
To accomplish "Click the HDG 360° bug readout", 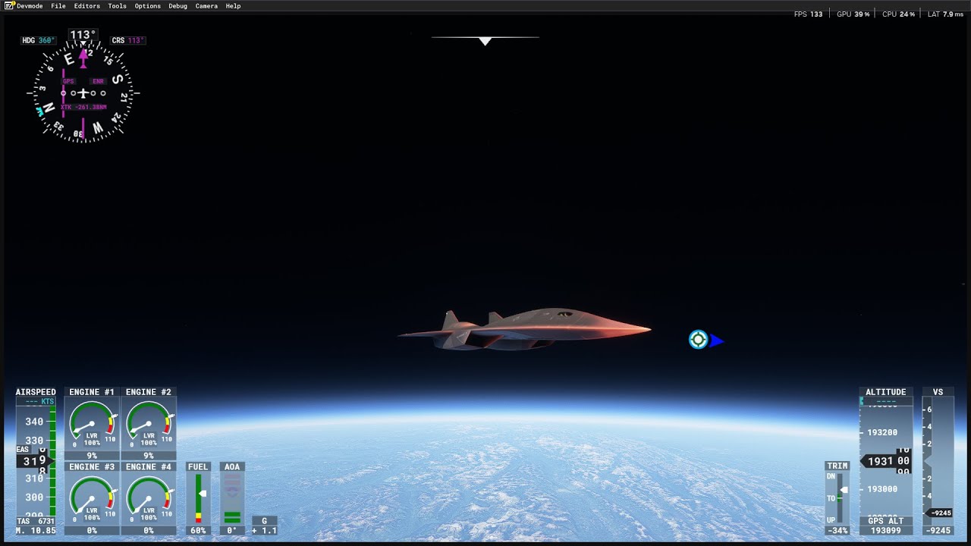I will (39, 40).
